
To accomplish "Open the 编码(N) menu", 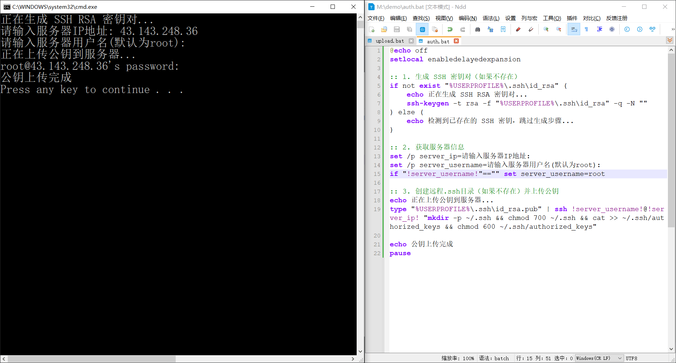I will pos(468,18).
